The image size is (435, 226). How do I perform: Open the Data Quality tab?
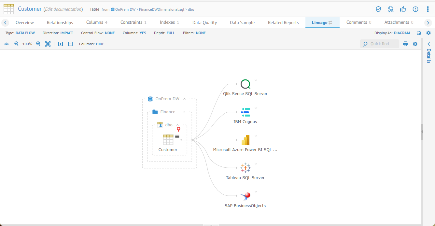204,22
